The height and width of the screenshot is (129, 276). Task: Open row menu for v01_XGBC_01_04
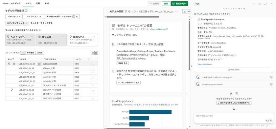tap(93, 68)
